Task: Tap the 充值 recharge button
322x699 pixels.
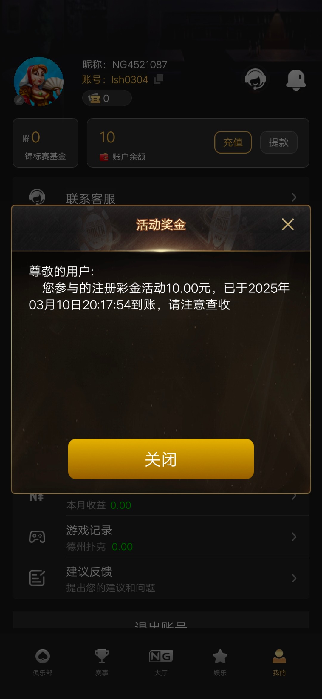Action: click(x=233, y=142)
